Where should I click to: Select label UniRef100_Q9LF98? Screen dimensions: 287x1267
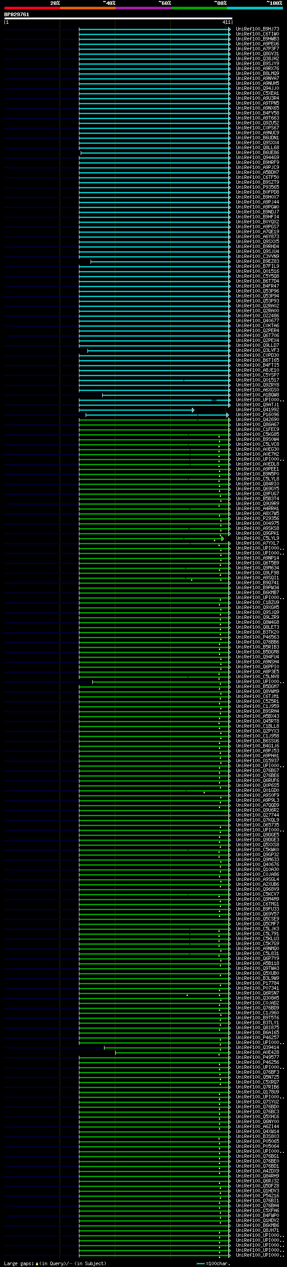257,573
